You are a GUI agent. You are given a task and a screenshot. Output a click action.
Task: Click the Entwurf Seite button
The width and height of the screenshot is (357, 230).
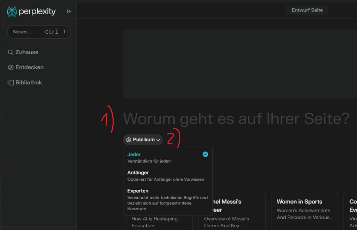click(307, 10)
